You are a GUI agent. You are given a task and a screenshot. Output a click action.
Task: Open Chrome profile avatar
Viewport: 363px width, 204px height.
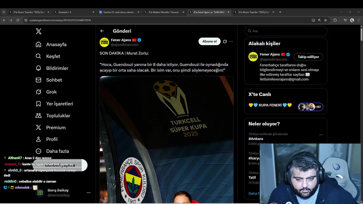352,20
